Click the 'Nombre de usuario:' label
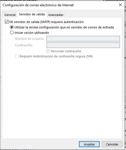Image resolution: width=126 pixels, height=150 pixels. (x=29, y=39)
